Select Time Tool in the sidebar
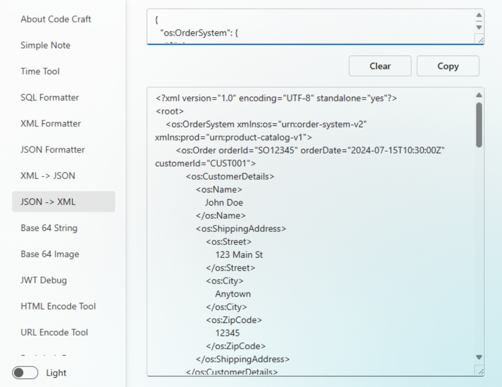This screenshot has height=387, width=502. click(x=40, y=71)
